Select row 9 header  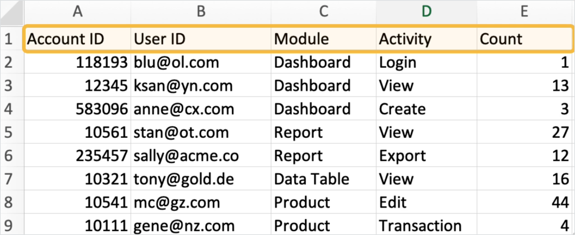pyautogui.click(x=9, y=225)
